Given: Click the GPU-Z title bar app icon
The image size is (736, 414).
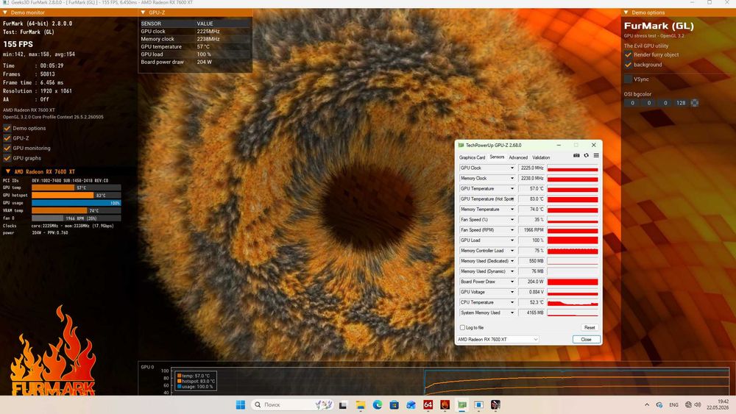Looking at the screenshot, I should [x=461, y=146].
